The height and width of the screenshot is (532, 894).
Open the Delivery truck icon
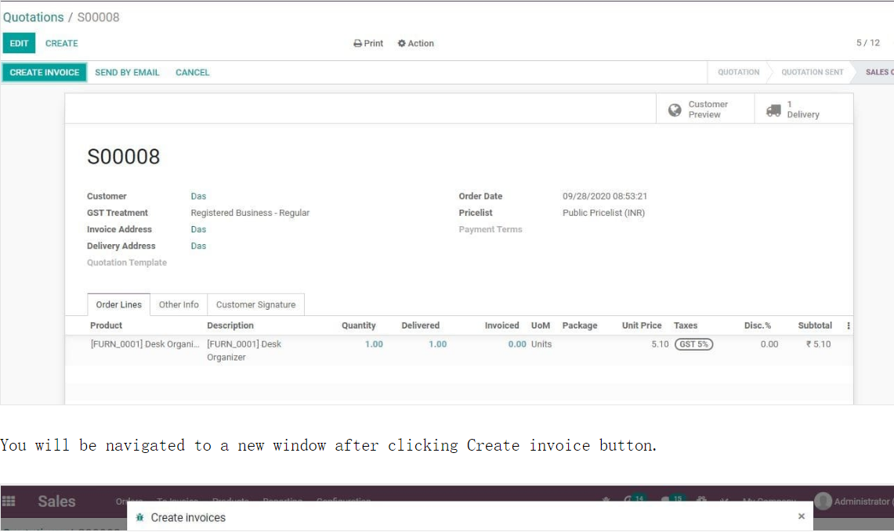coord(773,110)
